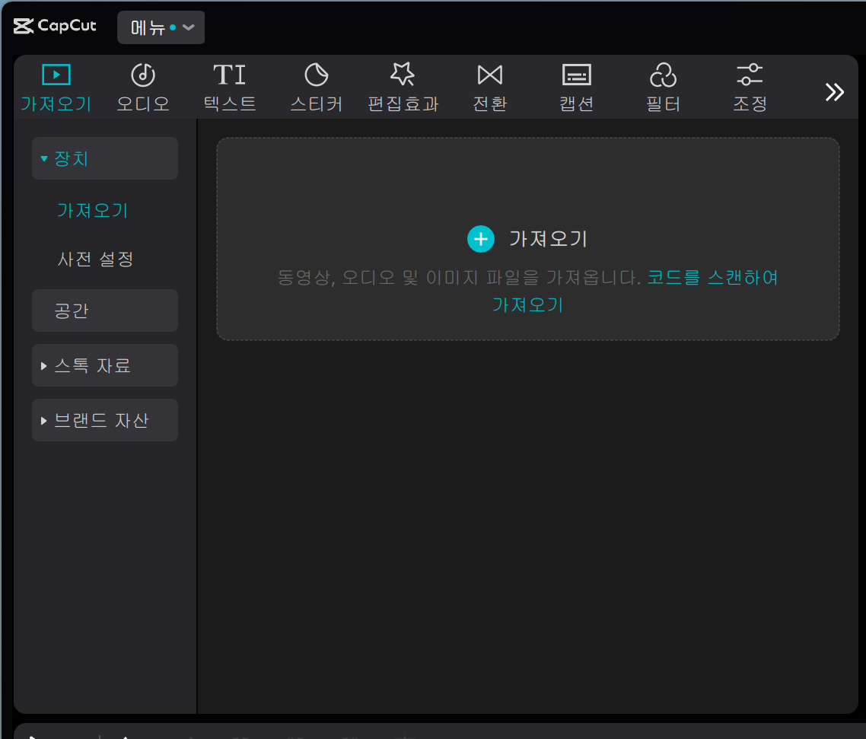Switch to the 가져오기 toolbar tab
This screenshot has height=739, width=866.
coord(56,86)
